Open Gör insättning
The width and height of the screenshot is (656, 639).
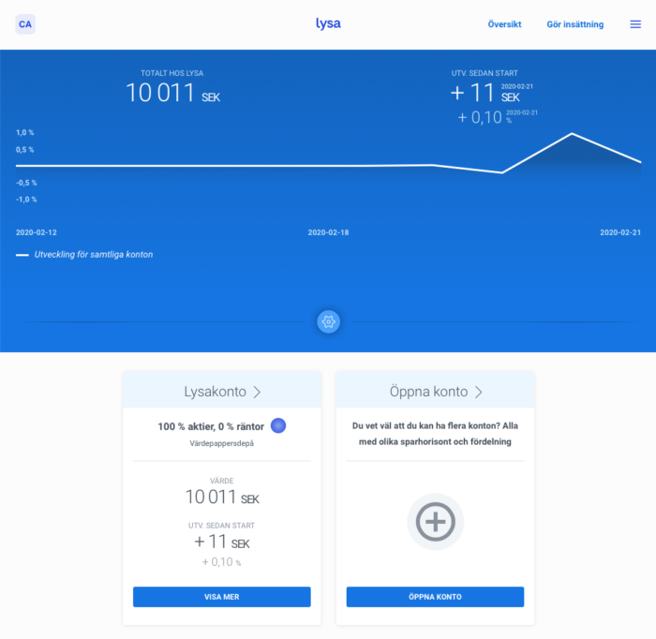pyautogui.click(x=574, y=24)
